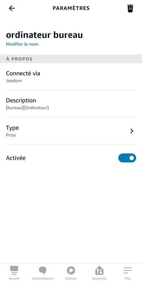Tap the Activée label text
Viewport: 142px width, 284px height.
pyautogui.click(x=16, y=158)
